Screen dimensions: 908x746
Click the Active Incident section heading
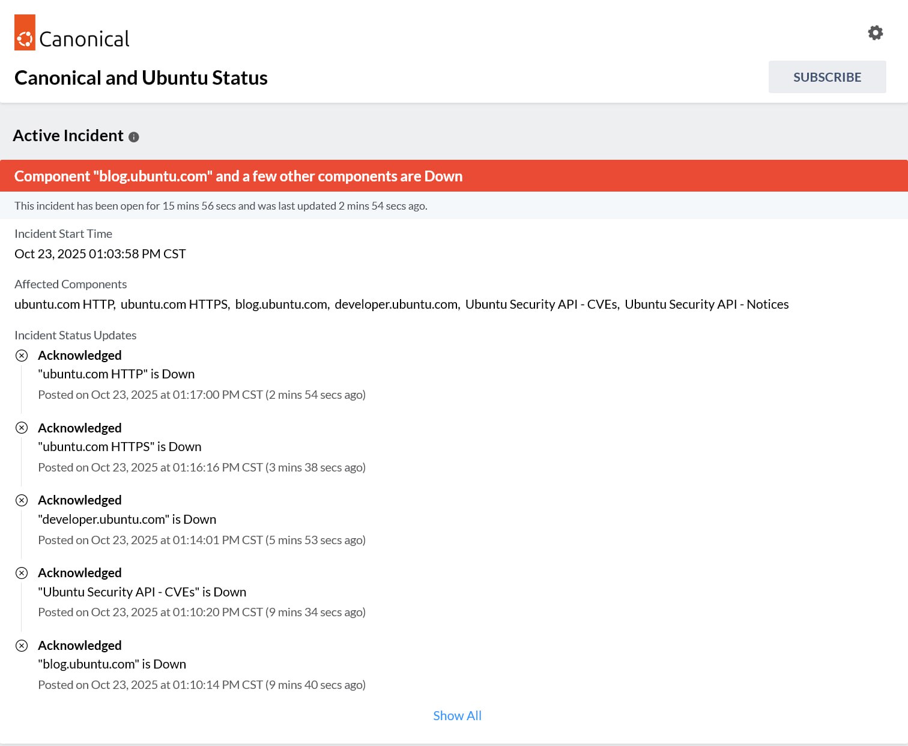[x=68, y=136]
